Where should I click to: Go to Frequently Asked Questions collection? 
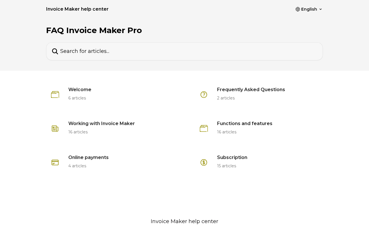pos(251,90)
